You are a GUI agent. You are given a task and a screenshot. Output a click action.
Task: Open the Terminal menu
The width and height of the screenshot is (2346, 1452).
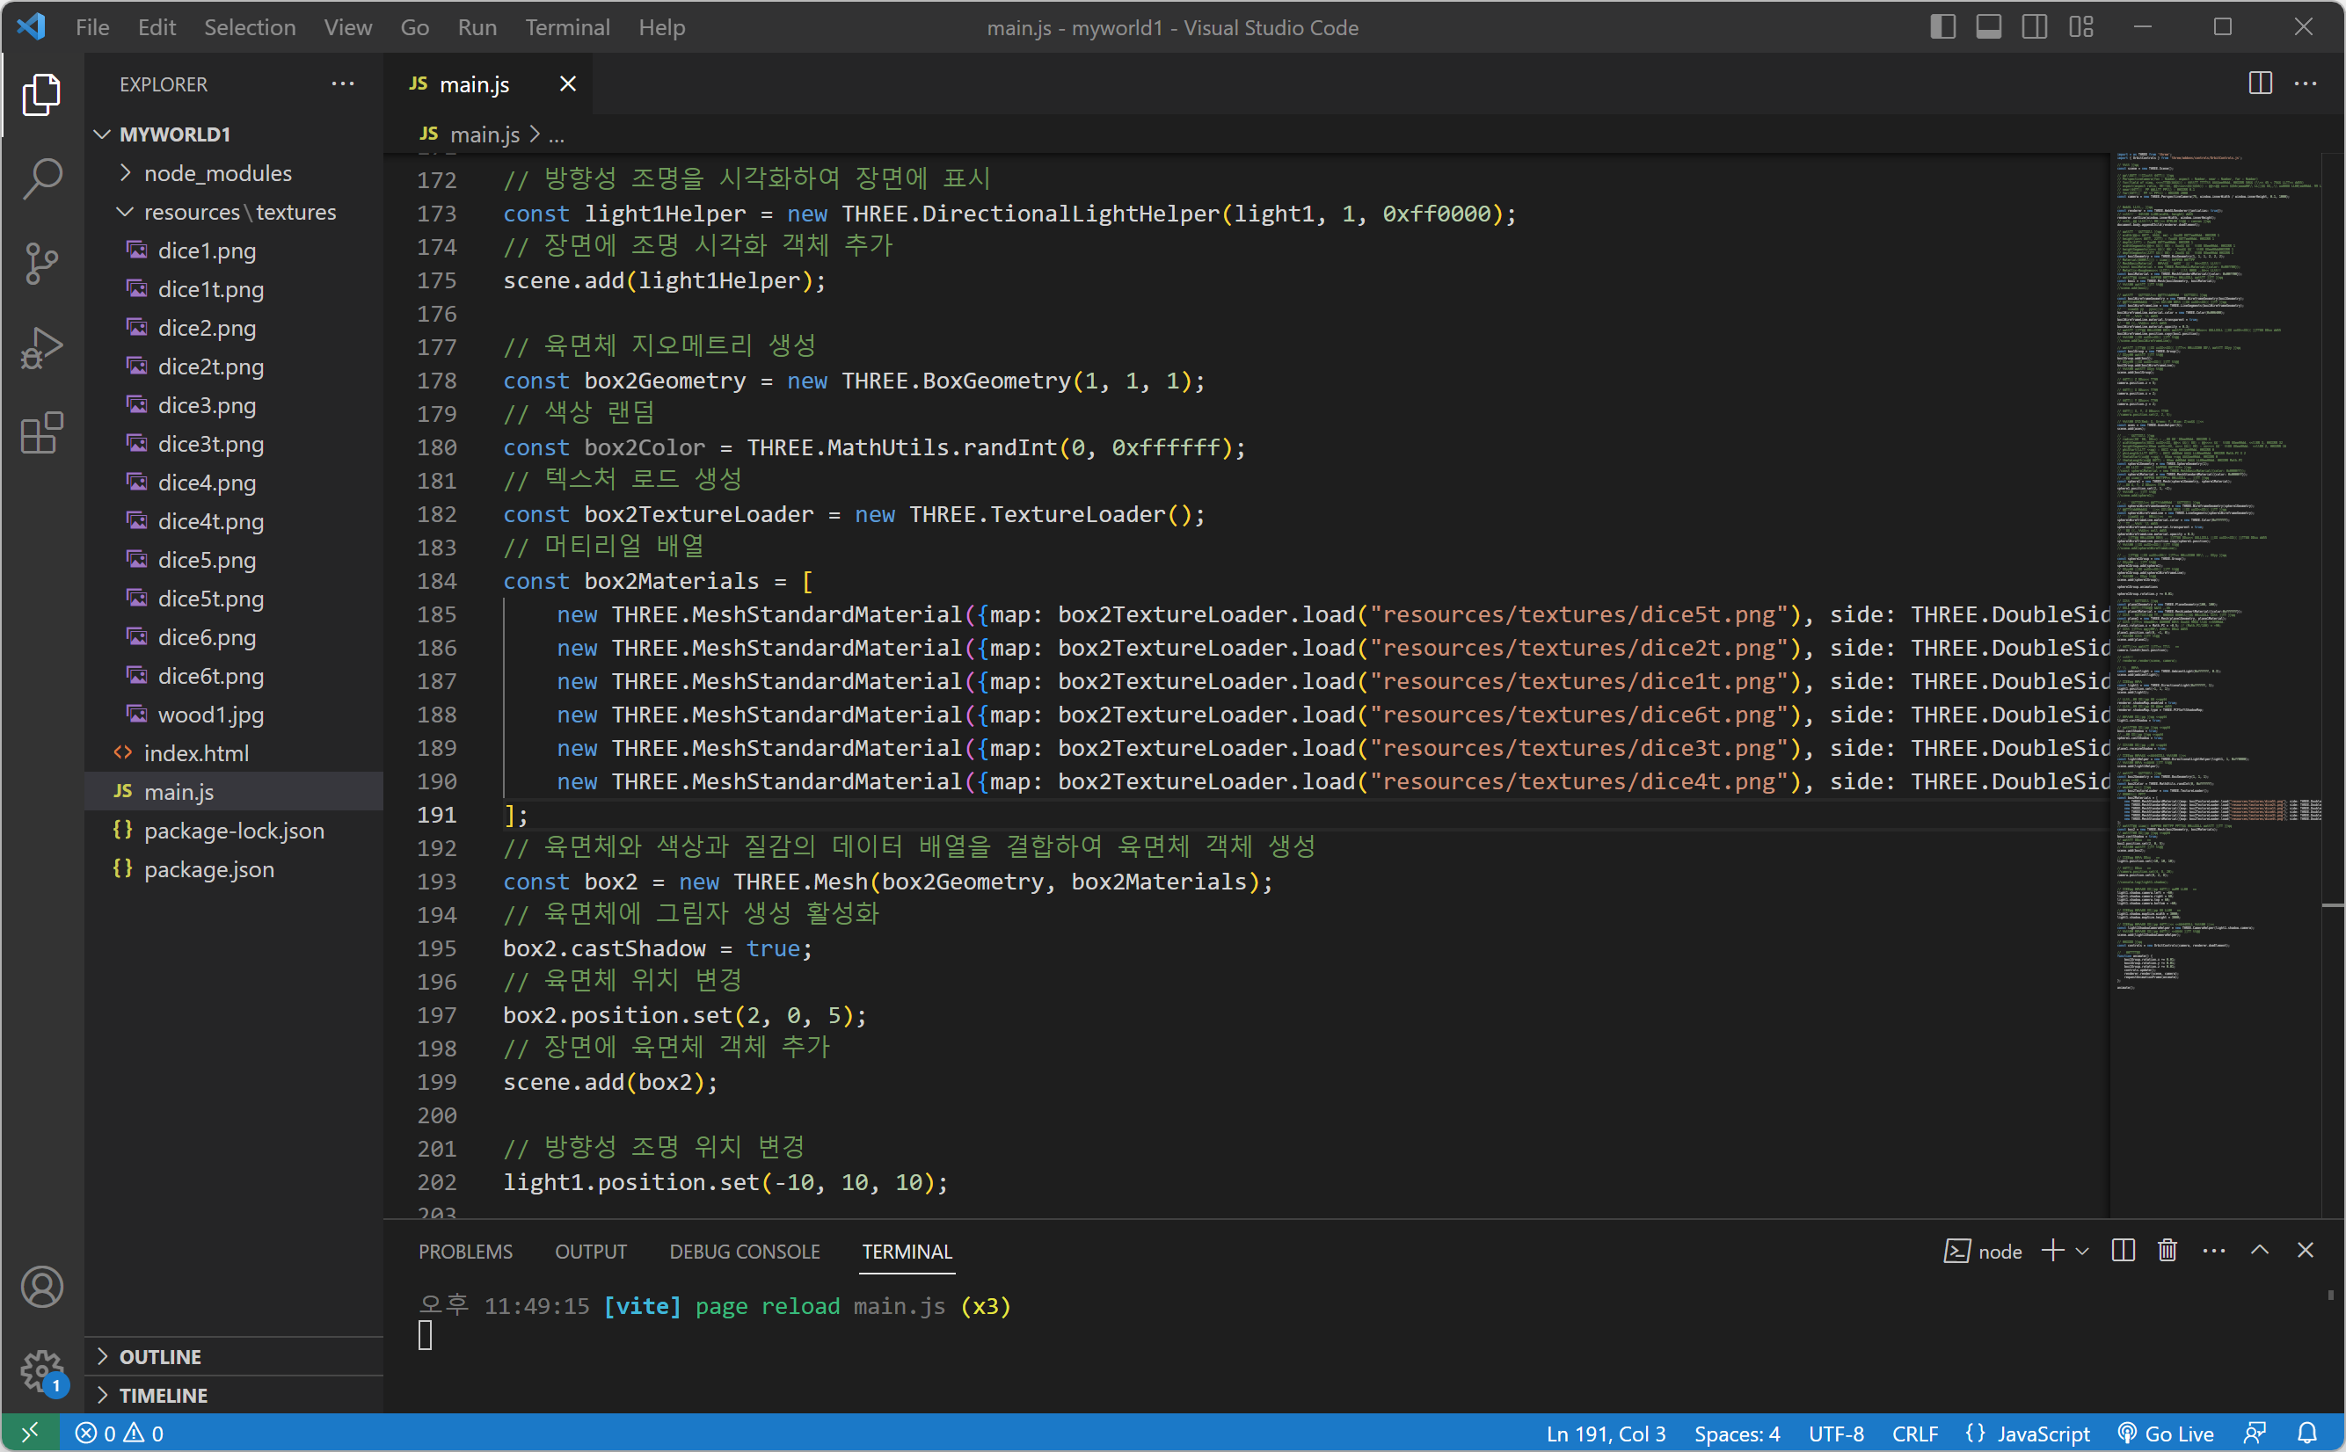tap(567, 27)
